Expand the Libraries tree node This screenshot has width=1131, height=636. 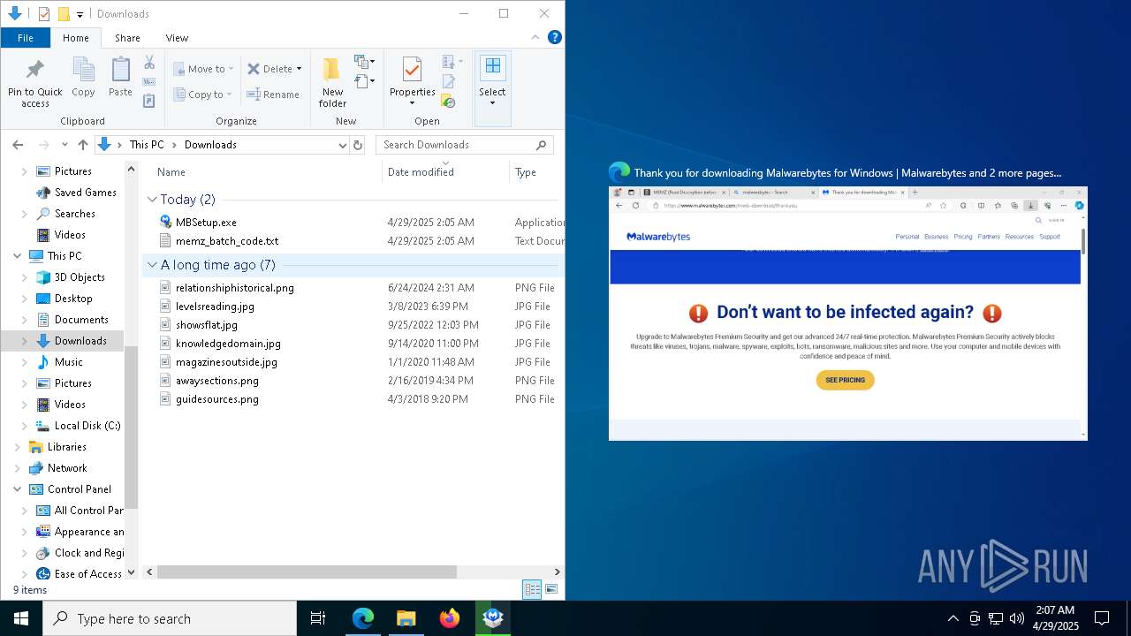(x=18, y=447)
